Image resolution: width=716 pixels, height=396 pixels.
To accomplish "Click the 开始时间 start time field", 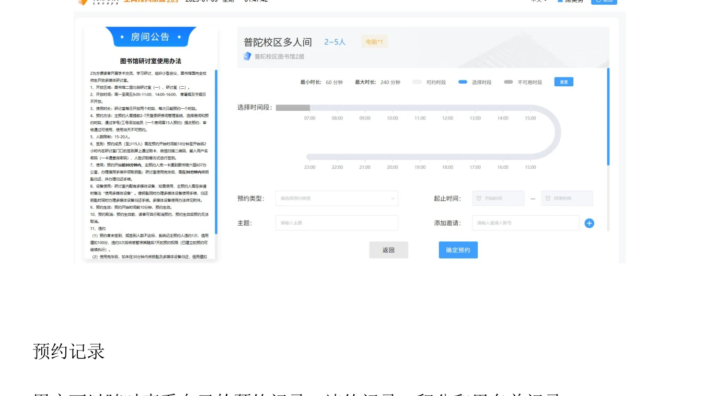I will 498,199.
